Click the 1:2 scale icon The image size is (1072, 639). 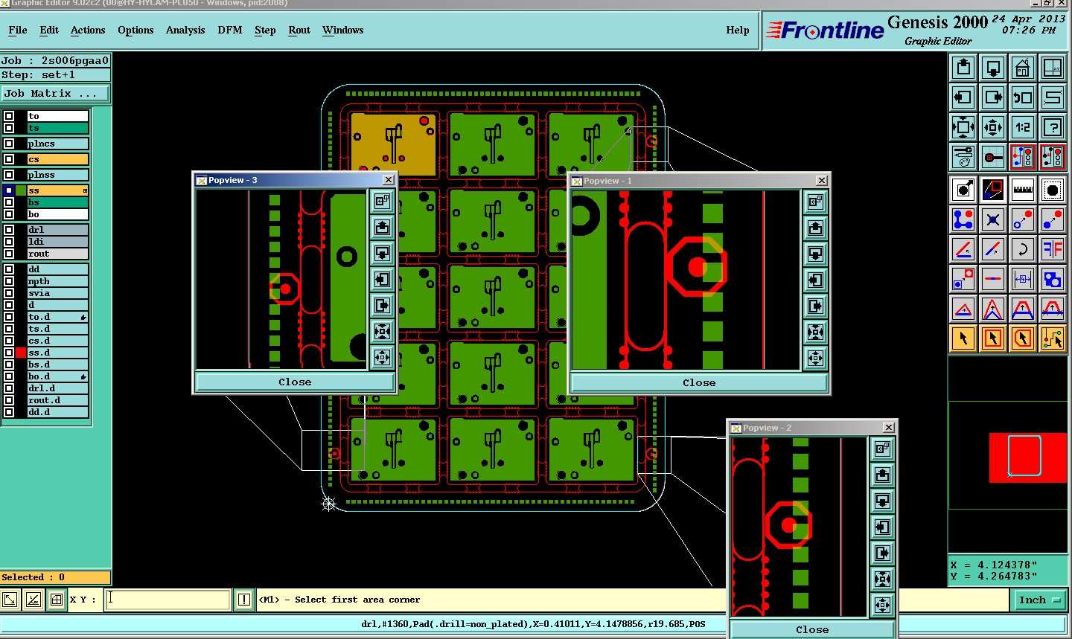tap(1023, 127)
